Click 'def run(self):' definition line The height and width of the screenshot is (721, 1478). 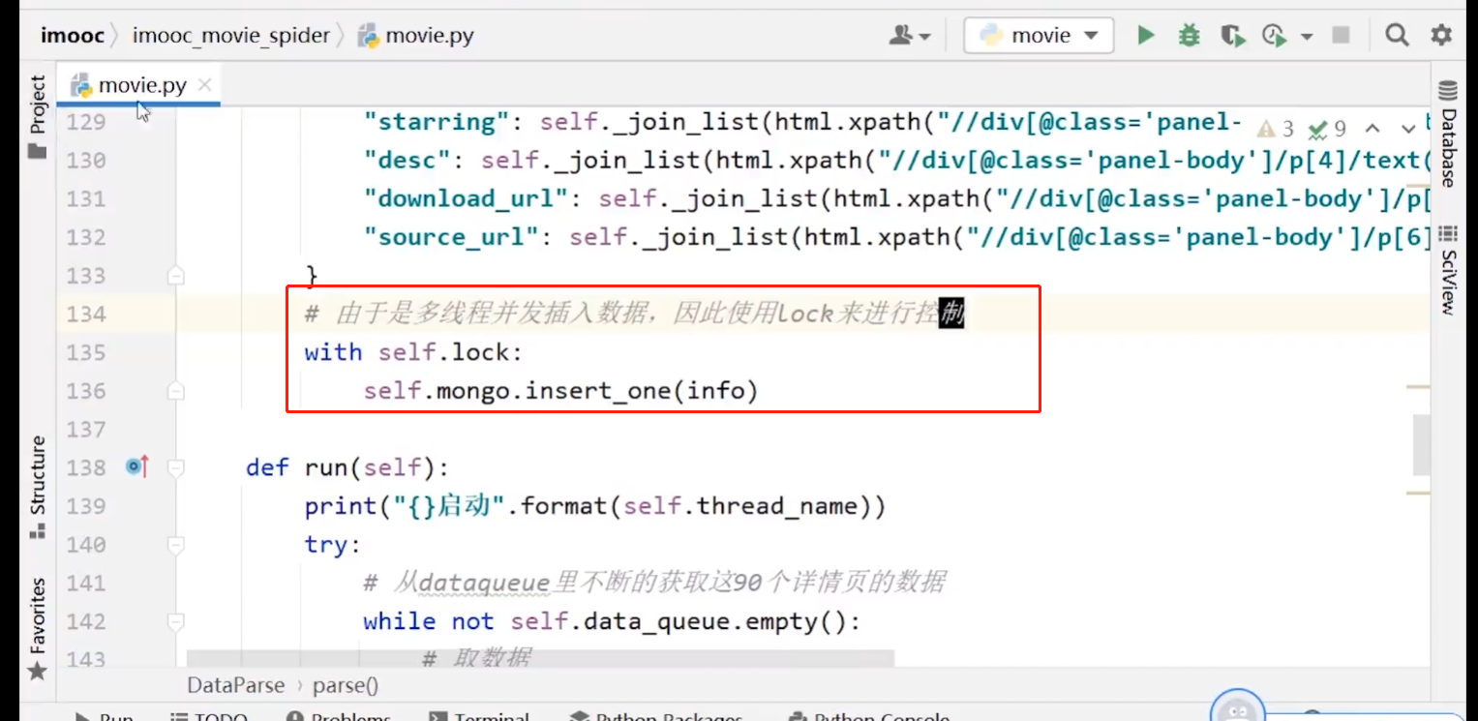(347, 467)
